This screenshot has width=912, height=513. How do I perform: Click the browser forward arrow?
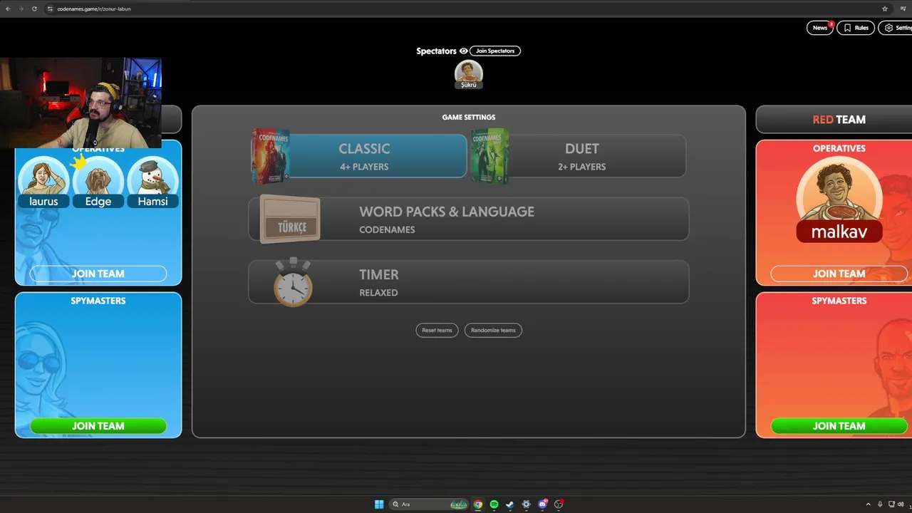pos(21,9)
